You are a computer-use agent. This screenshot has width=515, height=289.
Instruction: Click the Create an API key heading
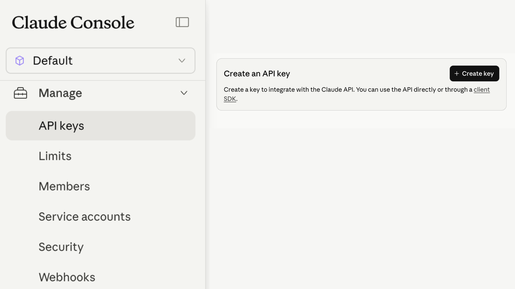(x=257, y=74)
